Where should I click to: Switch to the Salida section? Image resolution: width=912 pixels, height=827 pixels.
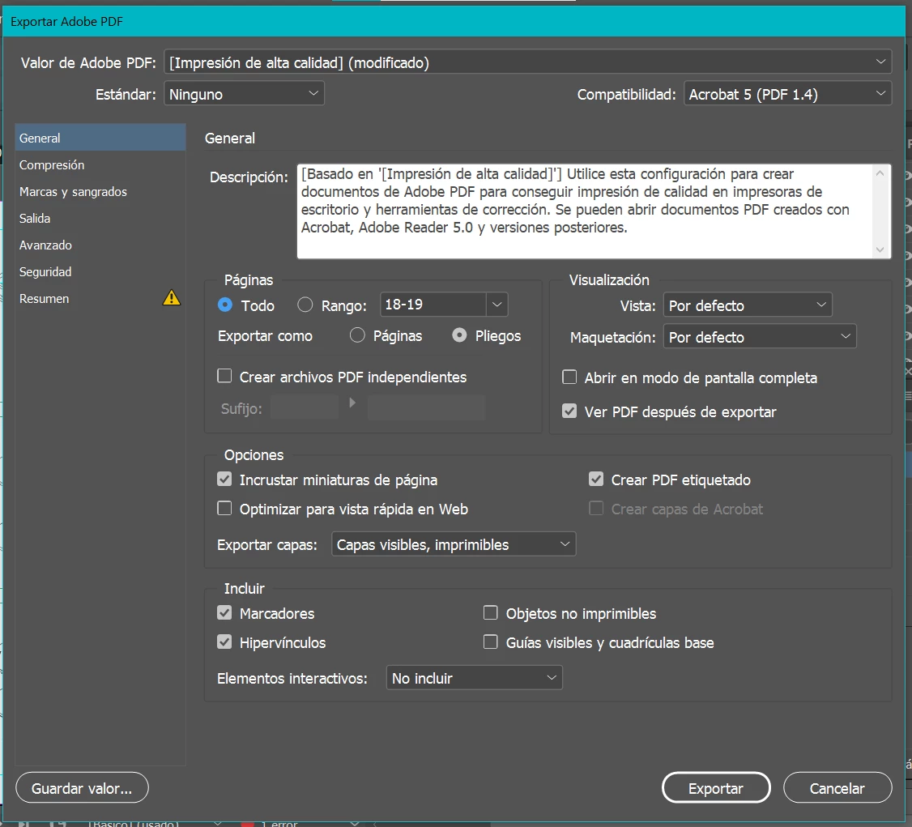[100, 218]
